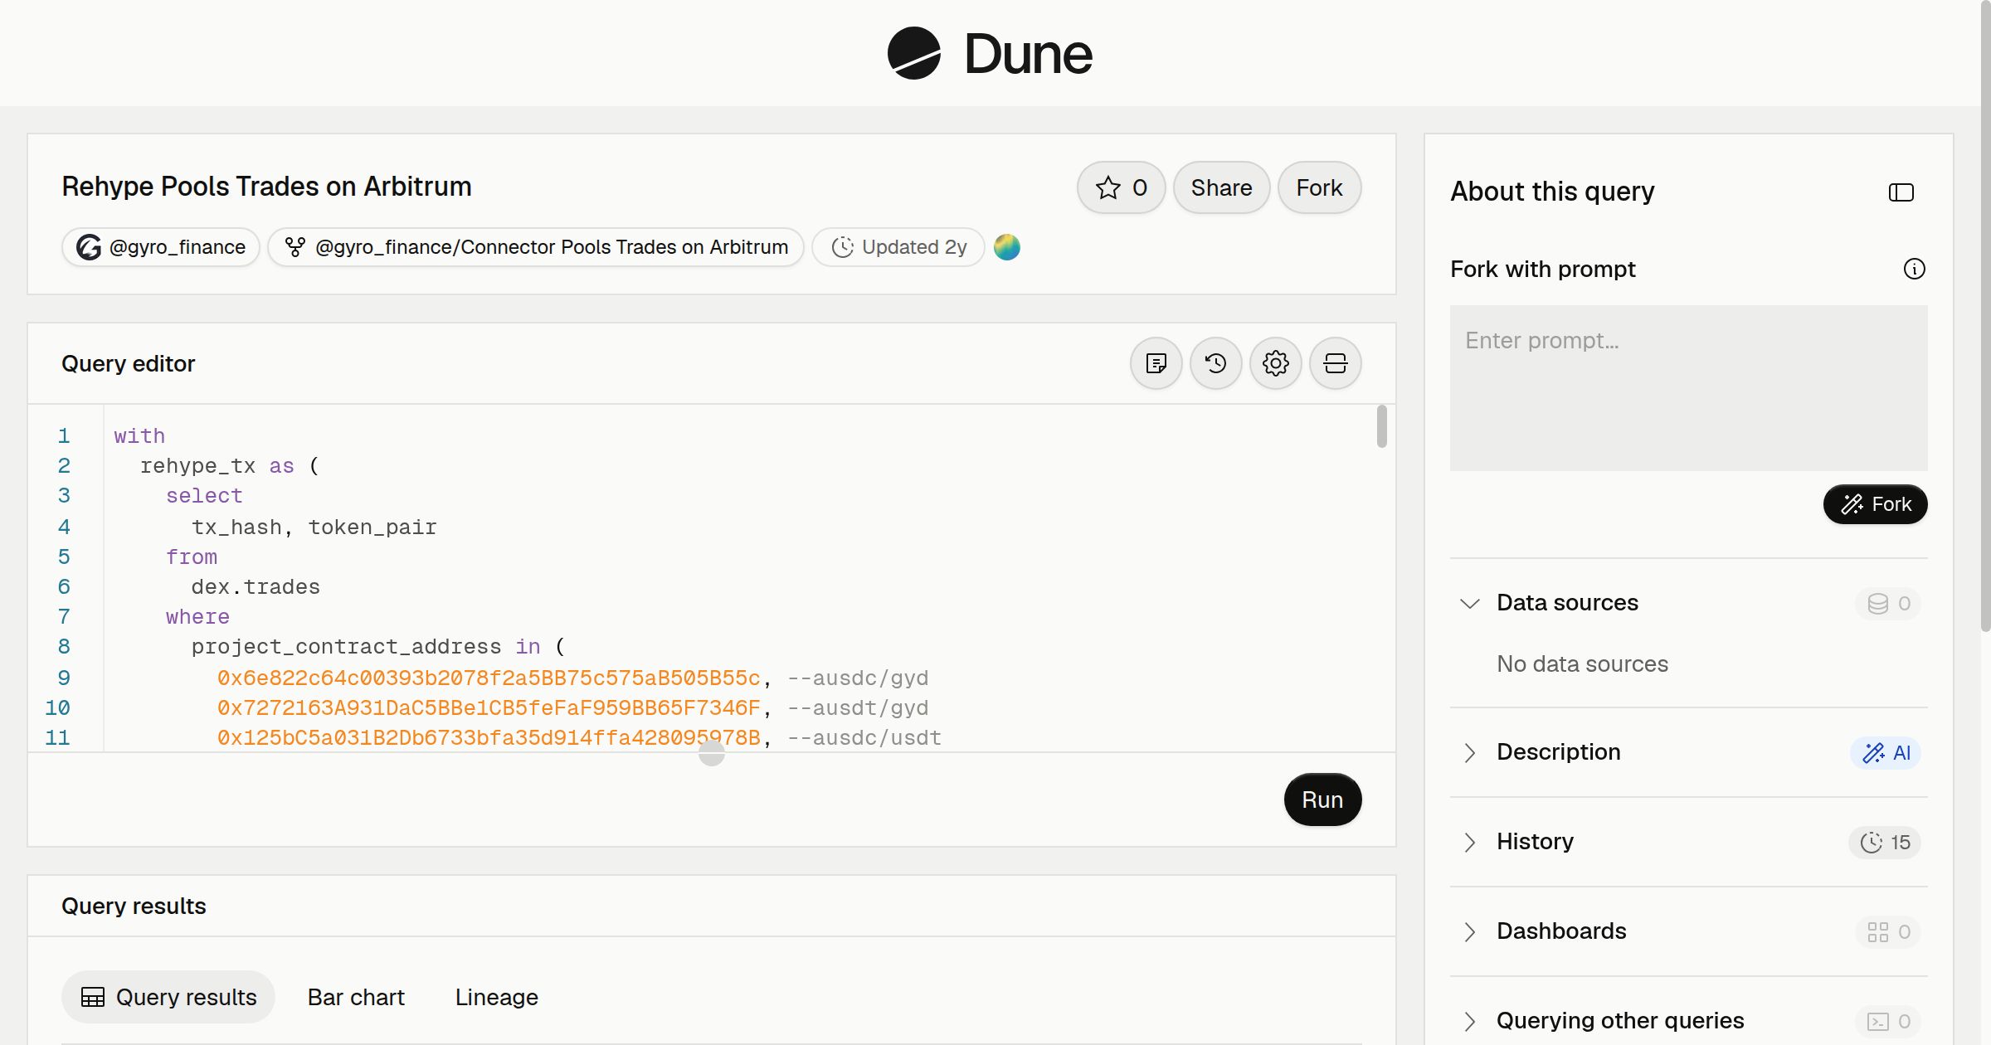
Task: Expand the Querying other queries section
Action: point(1469,1021)
